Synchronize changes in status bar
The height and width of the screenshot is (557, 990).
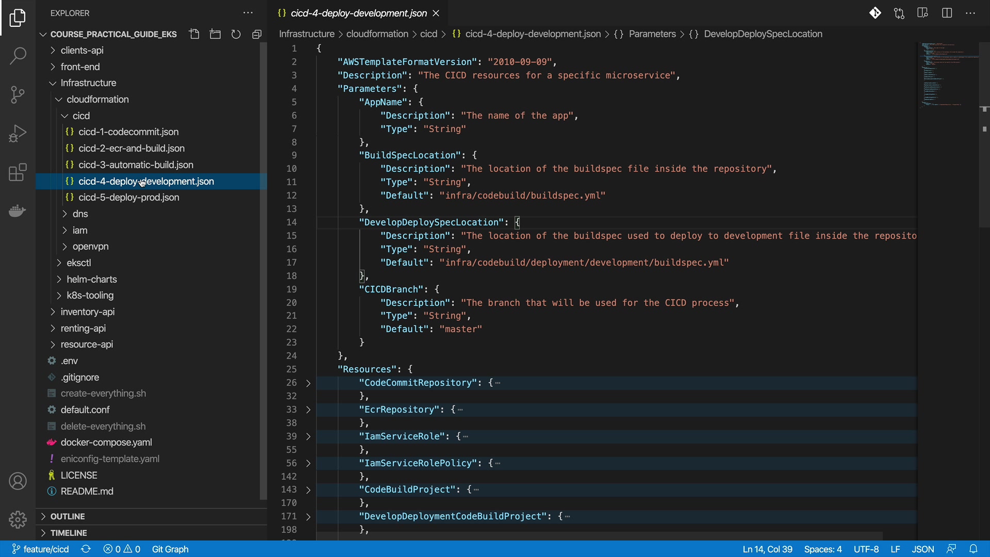tap(86, 549)
